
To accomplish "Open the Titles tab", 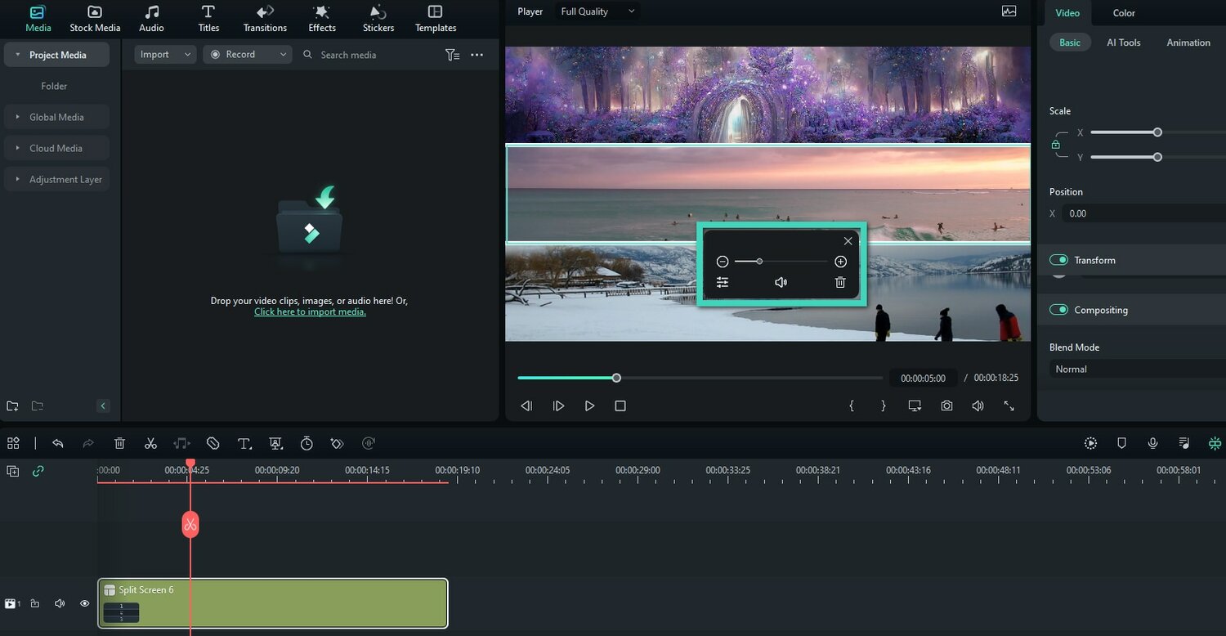I will pos(208,20).
